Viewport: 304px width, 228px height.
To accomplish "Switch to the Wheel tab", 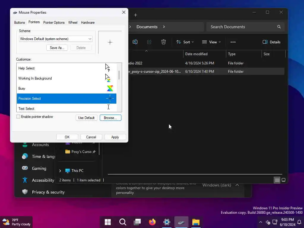I will click(x=73, y=23).
